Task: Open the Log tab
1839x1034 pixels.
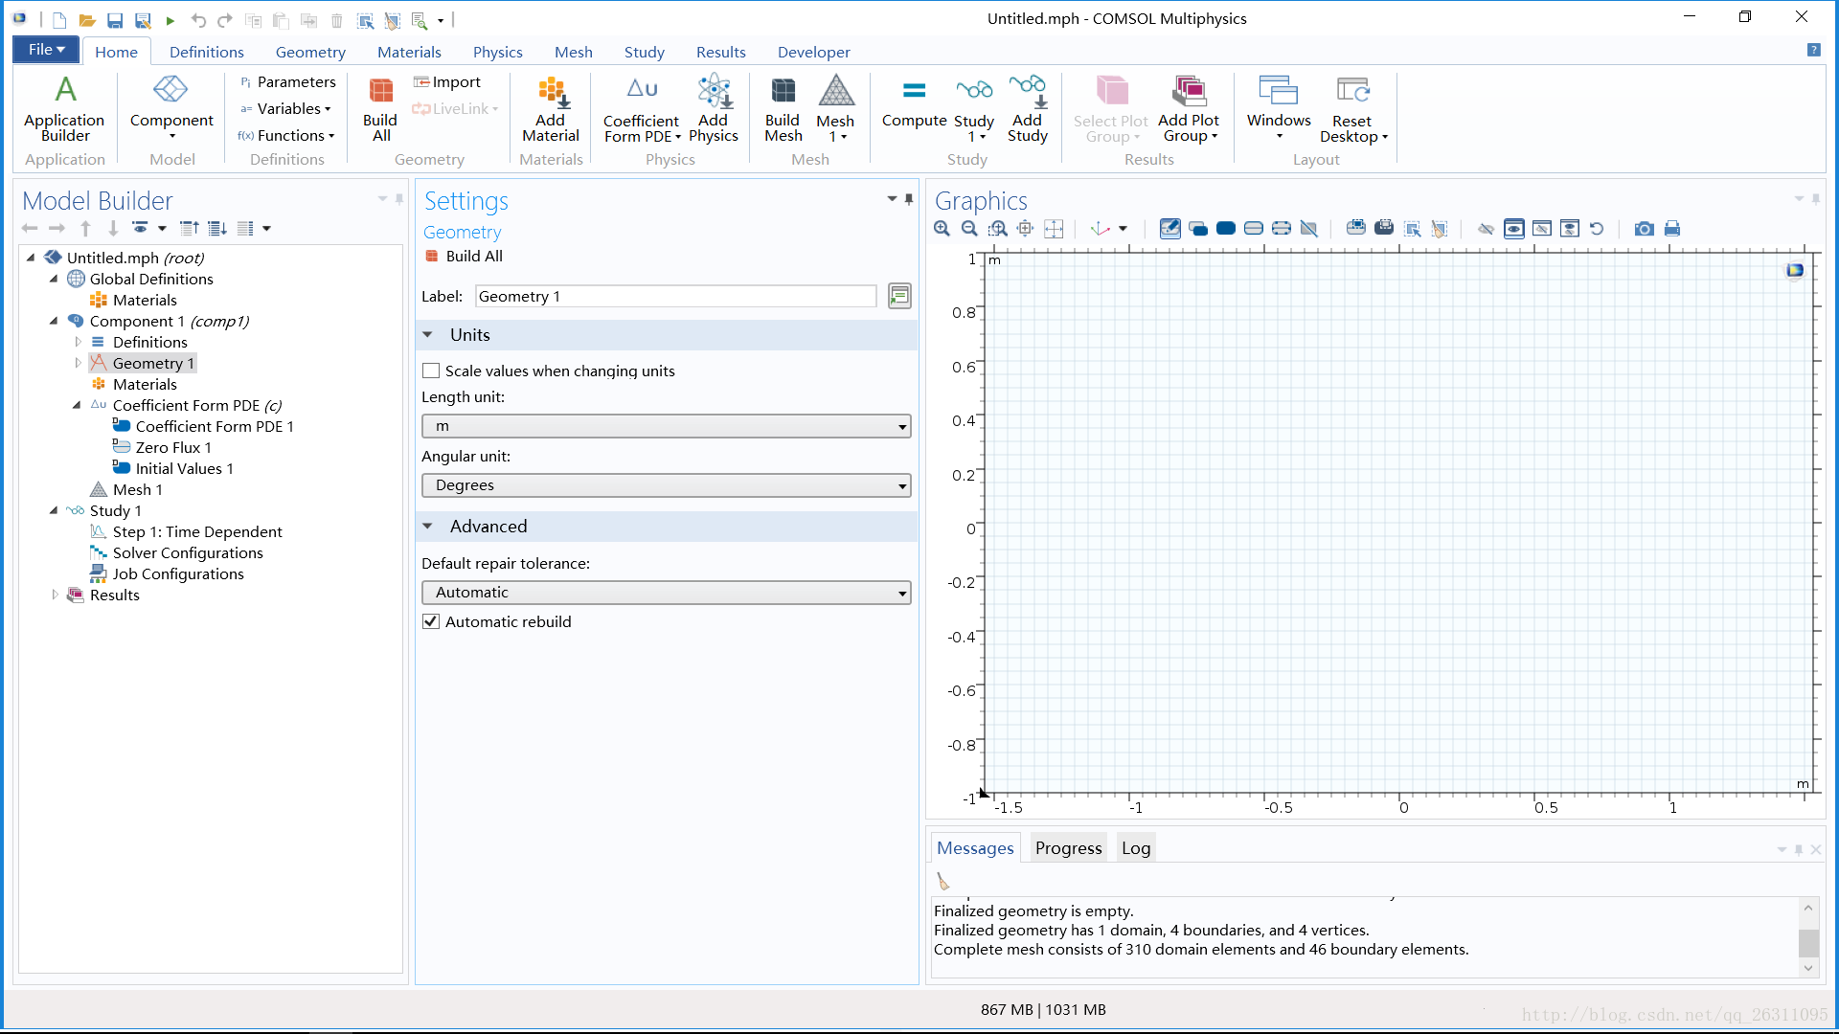Action: (1135, 847)
